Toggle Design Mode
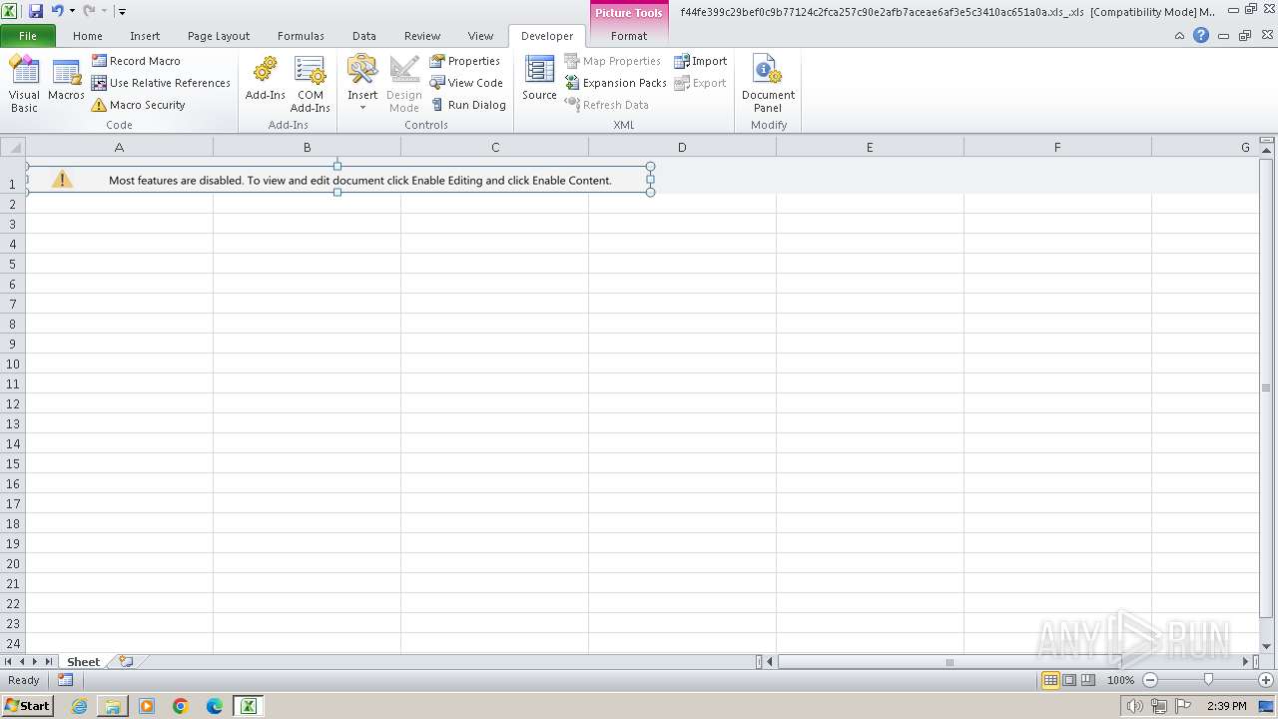This screenshot has width=1278, height=719. [x=404, y=84]
